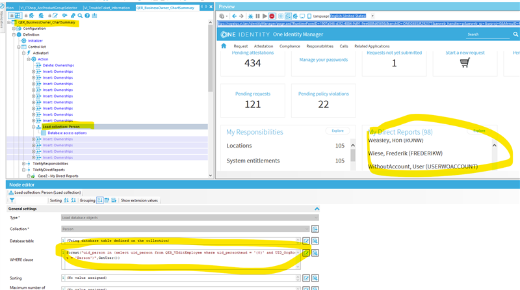Open the Language dropdown in Preview toolbar
The height and width of the screenshot is (290, 520).
point(372,16)
